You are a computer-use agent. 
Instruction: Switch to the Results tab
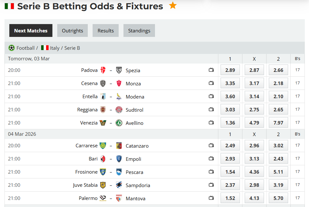(105, 30)
